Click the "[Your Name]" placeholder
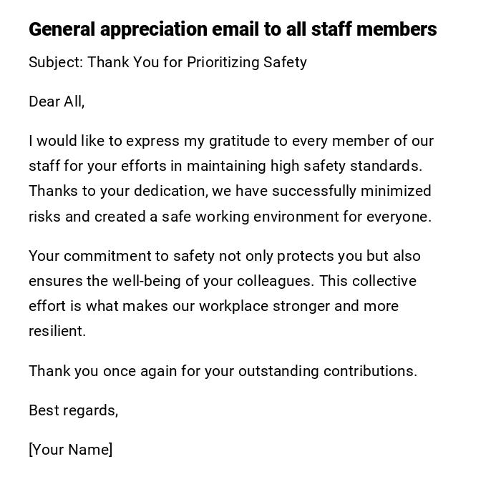Viewport: 501px width, 494px height. pos(70,450)
